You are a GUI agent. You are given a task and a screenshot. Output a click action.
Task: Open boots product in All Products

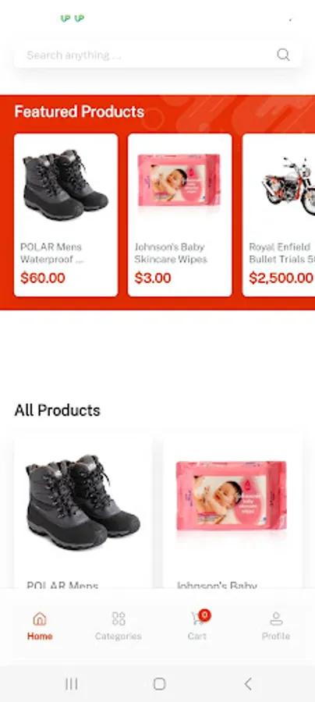83,513
